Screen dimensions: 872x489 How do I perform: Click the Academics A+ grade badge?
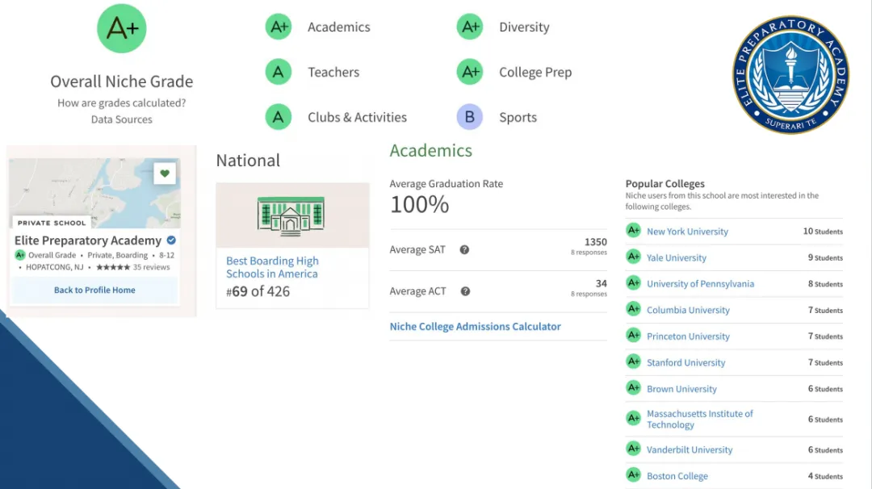click(x=279, y=27)
